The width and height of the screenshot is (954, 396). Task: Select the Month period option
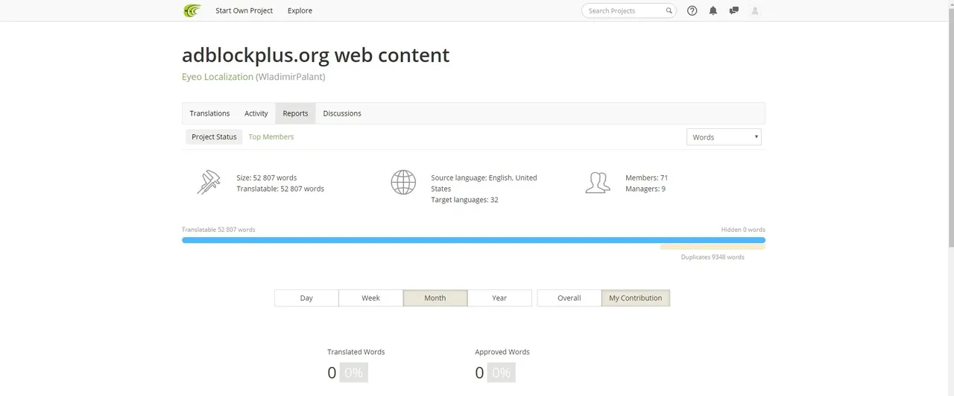[x=435, y=298]
